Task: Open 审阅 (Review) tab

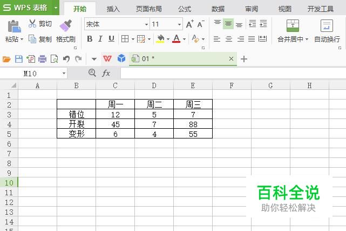Action: pyautogui.click(x=252, y=9)
